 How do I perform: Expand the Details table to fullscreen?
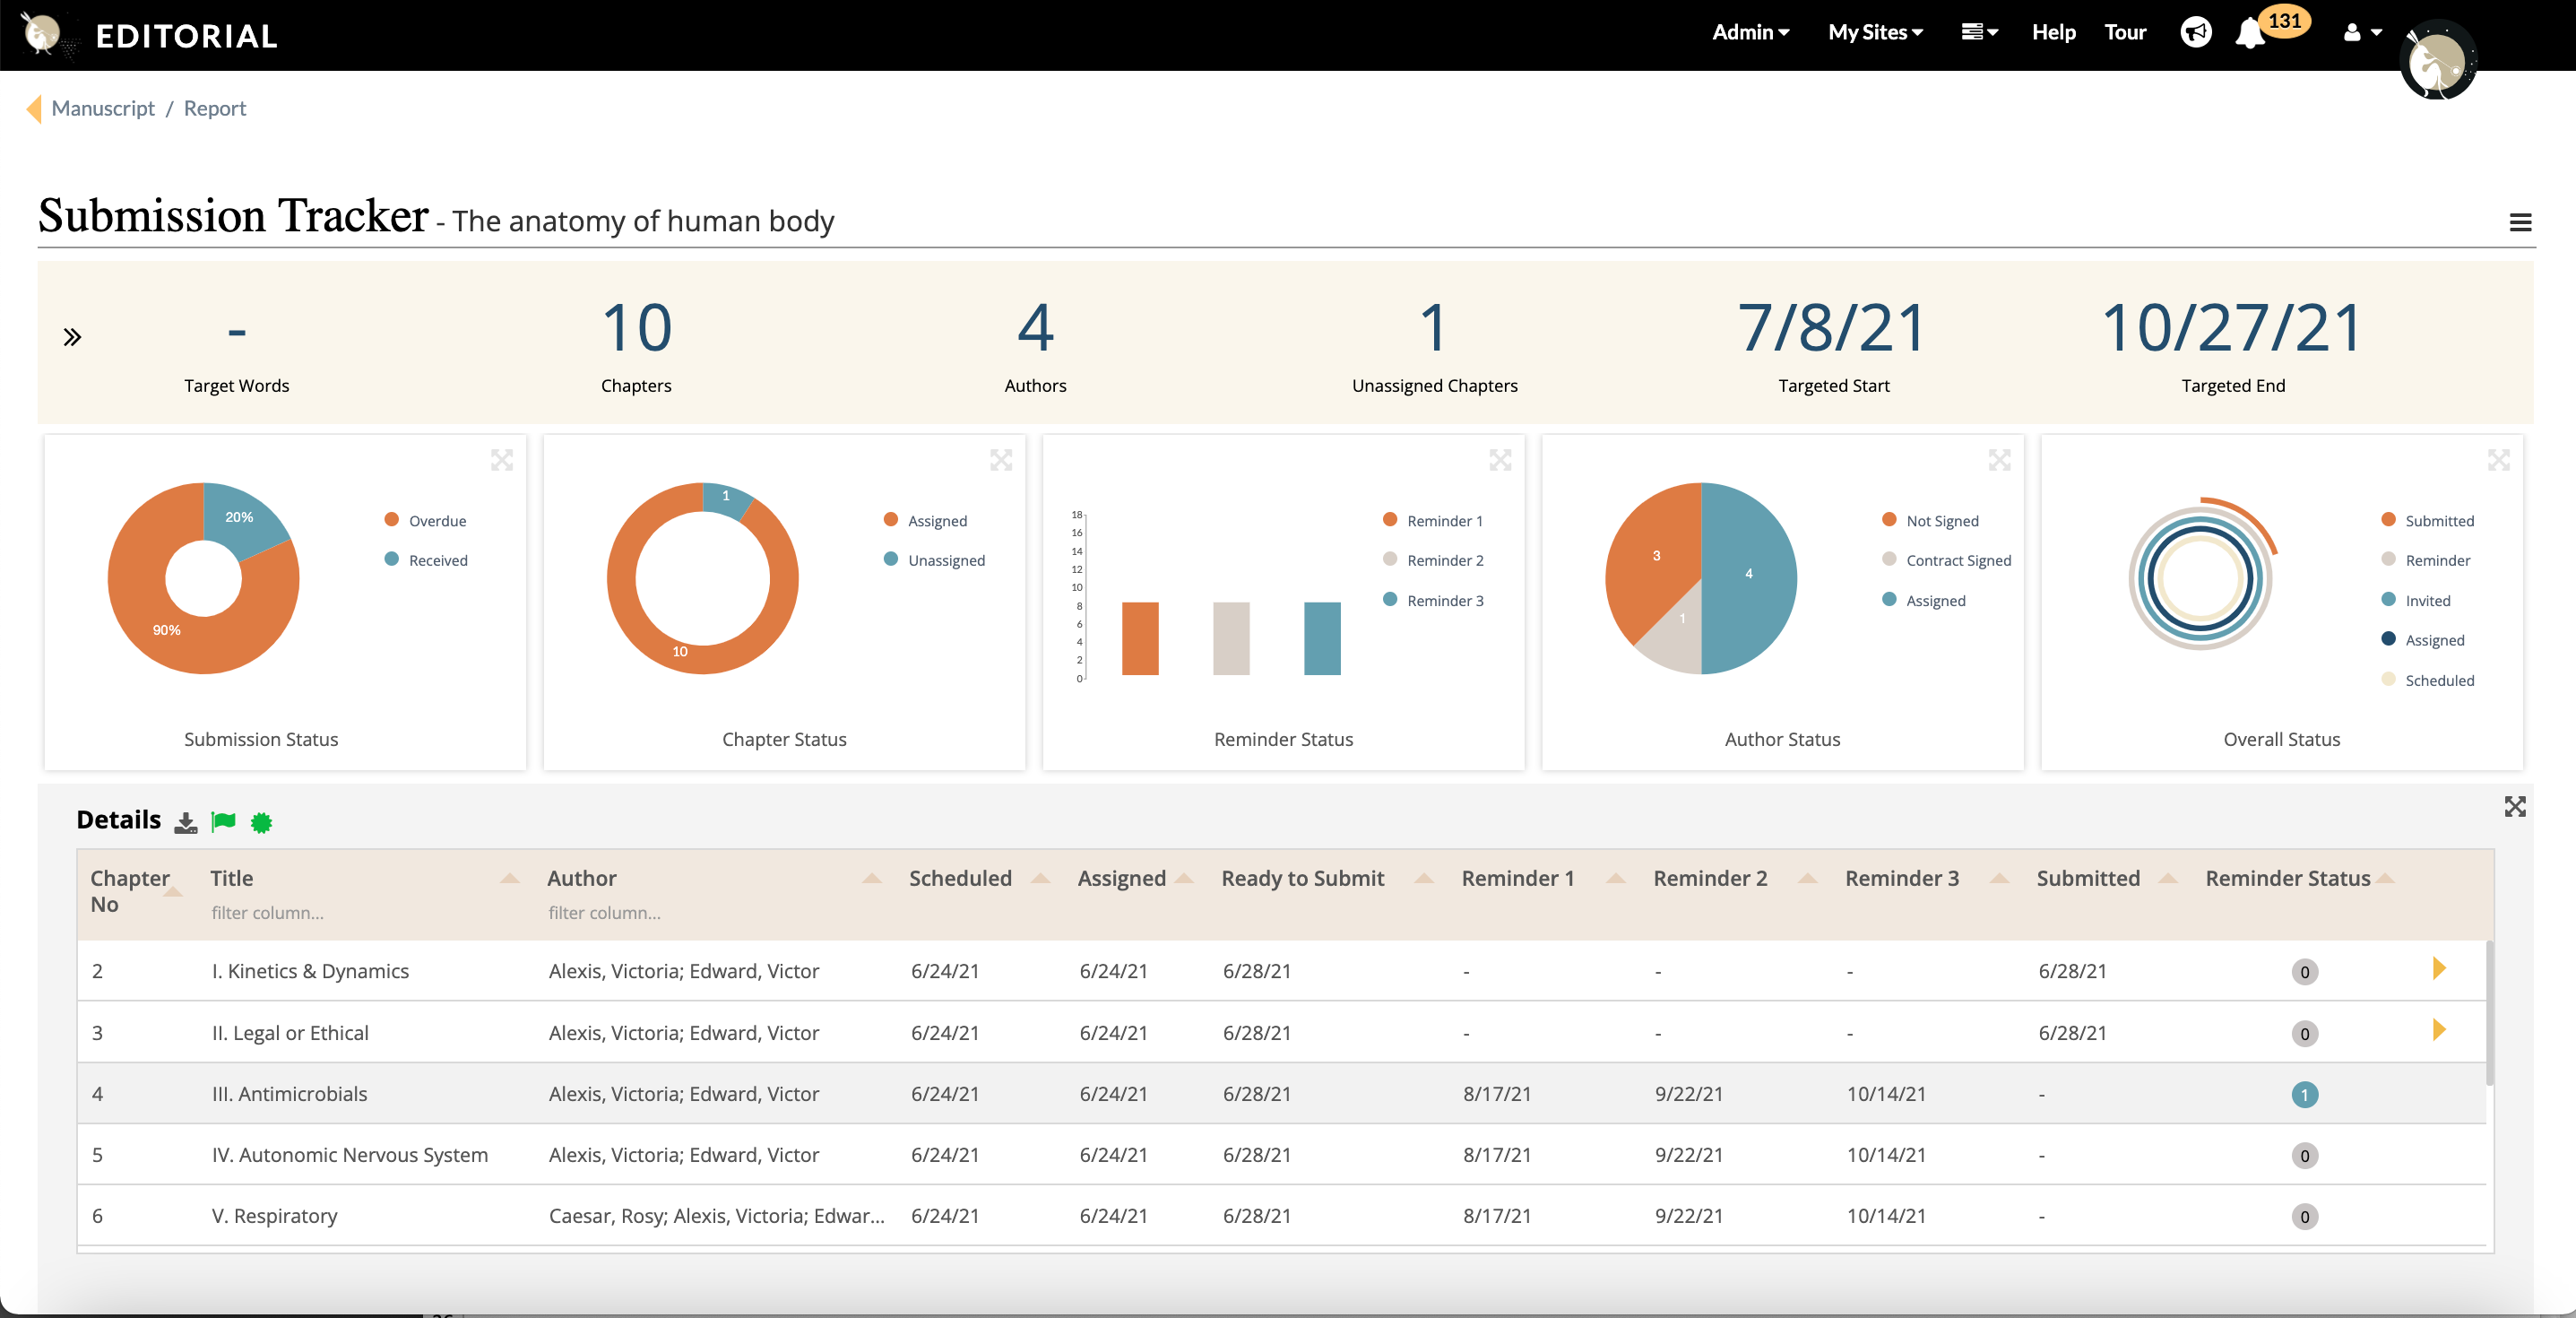(x=2514, y=807)
